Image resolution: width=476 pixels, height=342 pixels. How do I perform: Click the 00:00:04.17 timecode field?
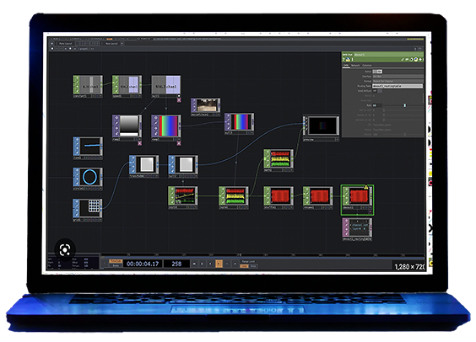tap(143, 264)
